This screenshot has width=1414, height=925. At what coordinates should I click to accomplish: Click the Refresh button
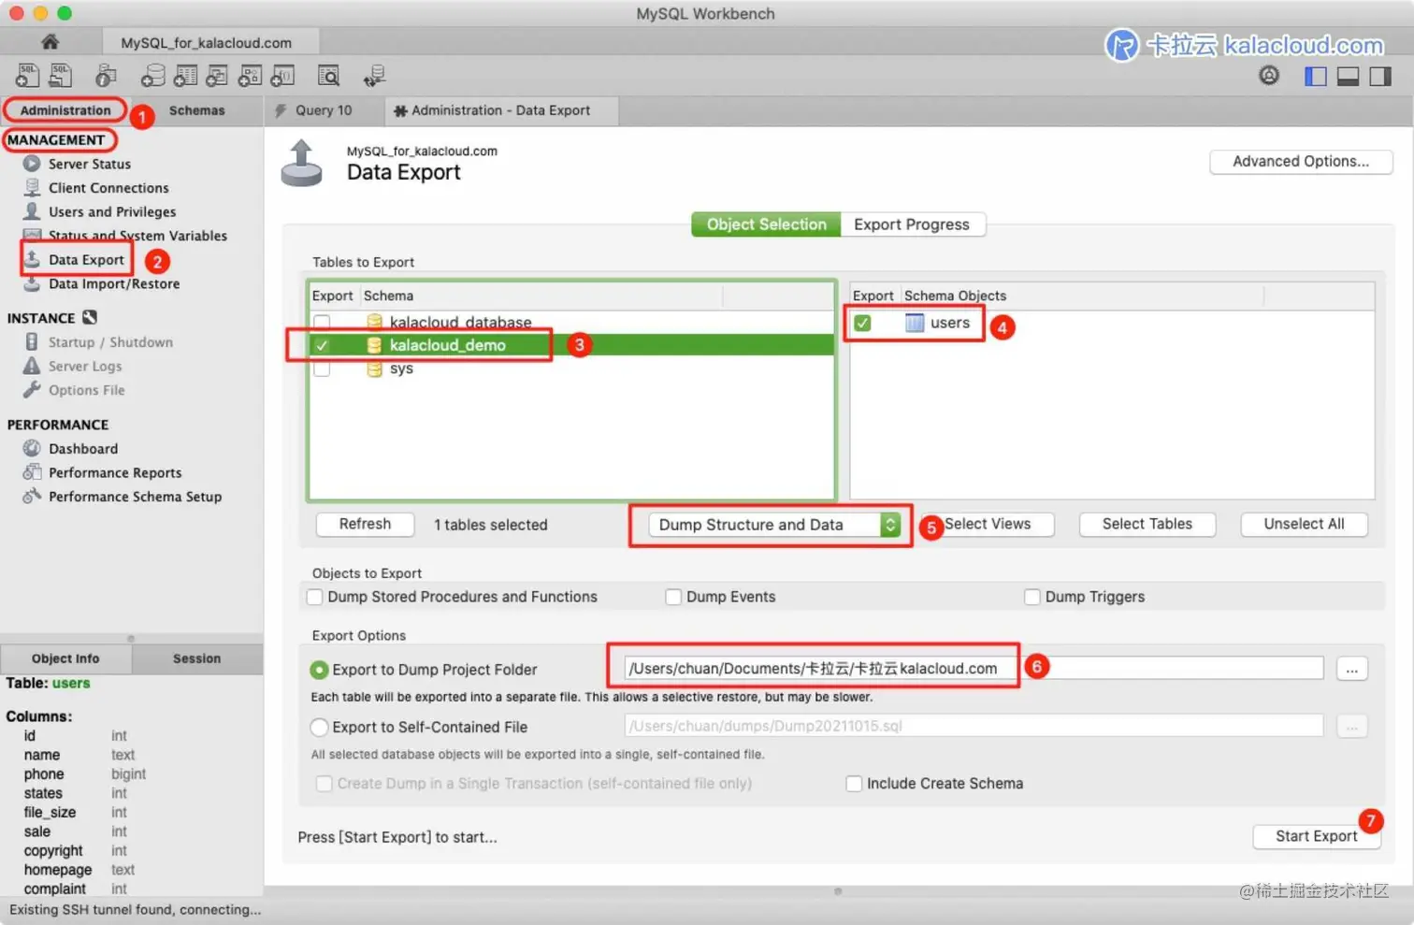365,524
